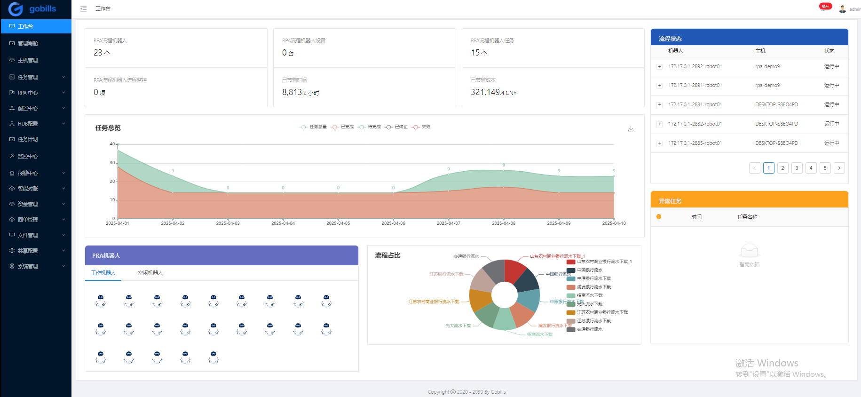The height and width of the screenshot is (397, 861).
Task: Expand the 172.17.0.1-2892-robot01 row
Action: 659,67
